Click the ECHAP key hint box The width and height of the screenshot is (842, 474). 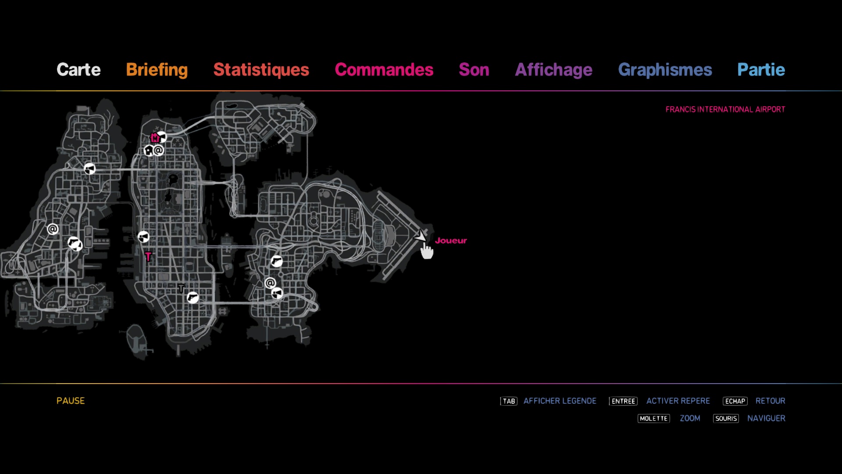[x=735, y=401]
